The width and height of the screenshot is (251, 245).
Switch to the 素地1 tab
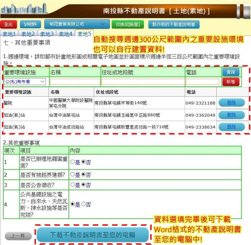10,34
